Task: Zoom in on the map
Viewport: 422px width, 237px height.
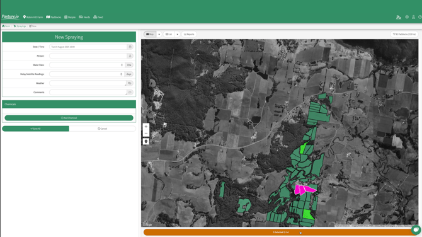Action: [x=146, y=126]
